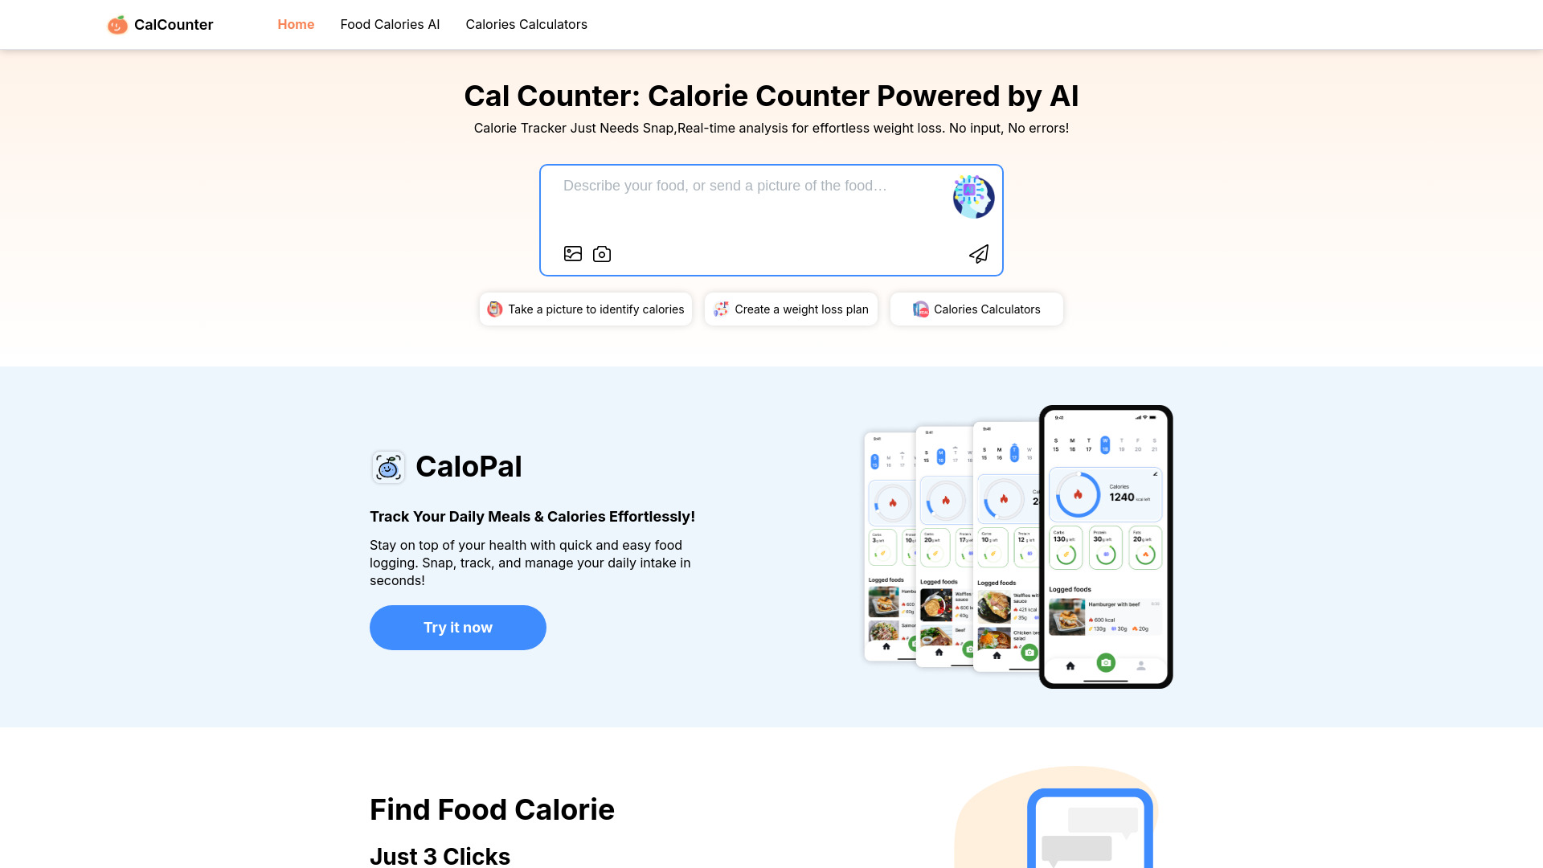Click the camera icon next to Take a picture
Image resolution: width=1543 pixels, height=868 pixels.
point(602,254)
